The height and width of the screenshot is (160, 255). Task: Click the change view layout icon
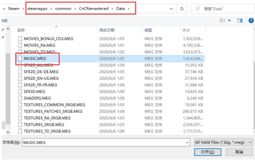223,21
